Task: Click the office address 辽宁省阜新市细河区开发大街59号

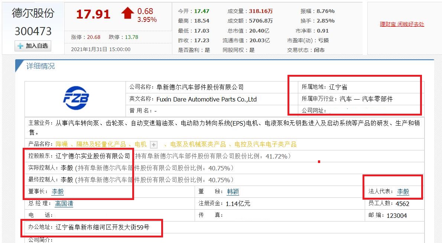Action: point(102,227)
